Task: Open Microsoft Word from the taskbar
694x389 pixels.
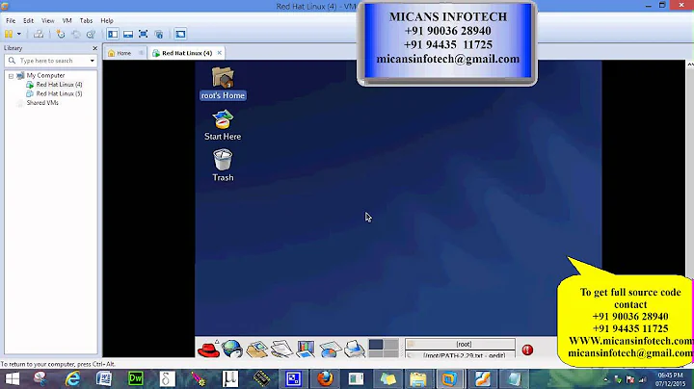Action: click(x=104, y=378)
